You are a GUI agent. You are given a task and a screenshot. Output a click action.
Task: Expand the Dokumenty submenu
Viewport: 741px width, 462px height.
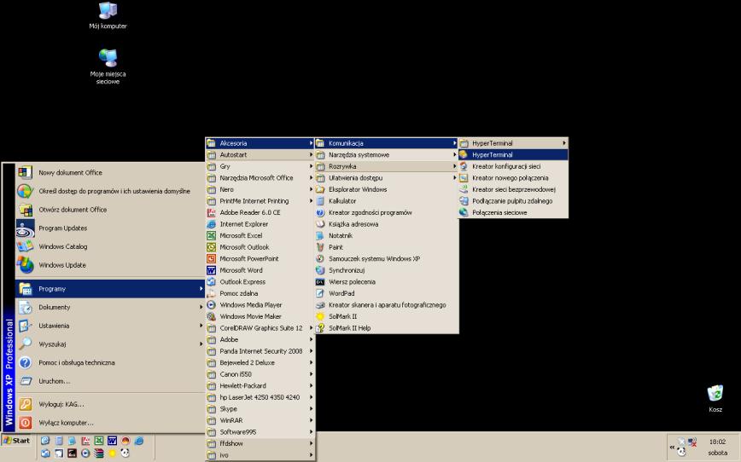[x=110, y=307]
